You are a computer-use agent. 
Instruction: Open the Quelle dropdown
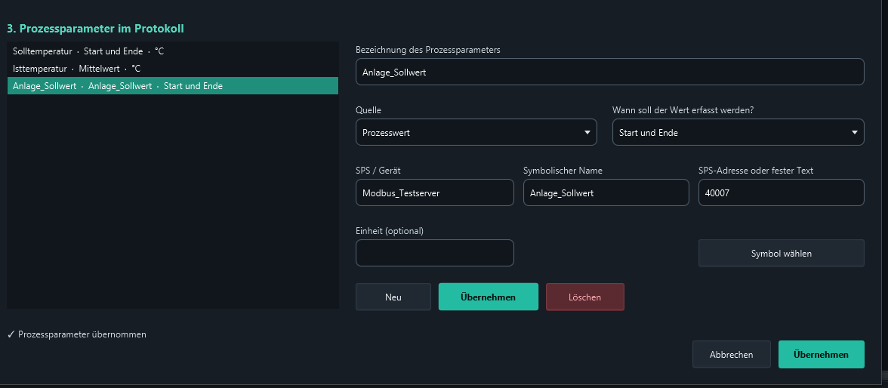476,133
